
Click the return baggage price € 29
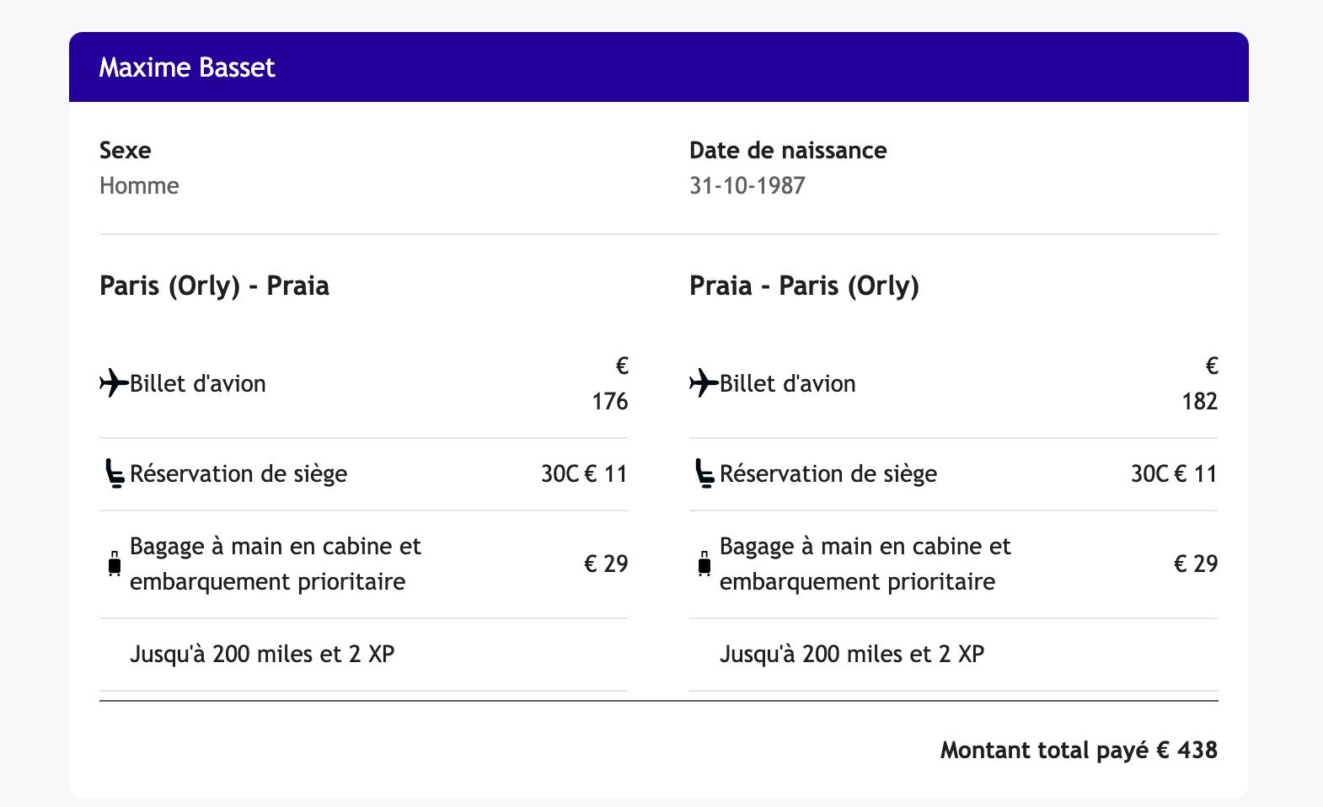(x=1195, y=564)
